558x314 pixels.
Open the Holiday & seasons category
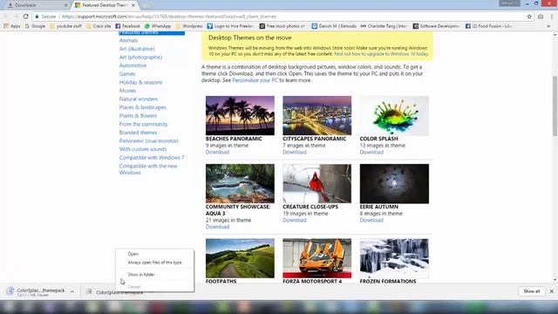pyautogui.click(x=140, y=82)
